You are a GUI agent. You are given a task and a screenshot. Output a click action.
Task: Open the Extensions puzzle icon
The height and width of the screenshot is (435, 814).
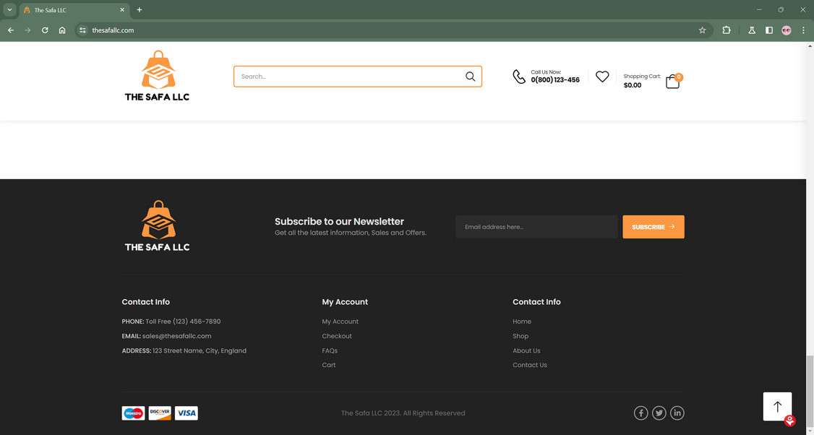(x=727, y=30)
